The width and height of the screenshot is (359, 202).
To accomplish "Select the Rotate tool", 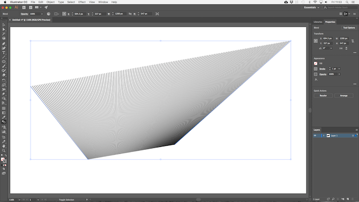I will (4, 80).
